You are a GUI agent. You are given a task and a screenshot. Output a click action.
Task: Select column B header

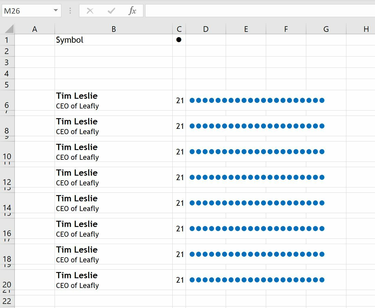114,29
